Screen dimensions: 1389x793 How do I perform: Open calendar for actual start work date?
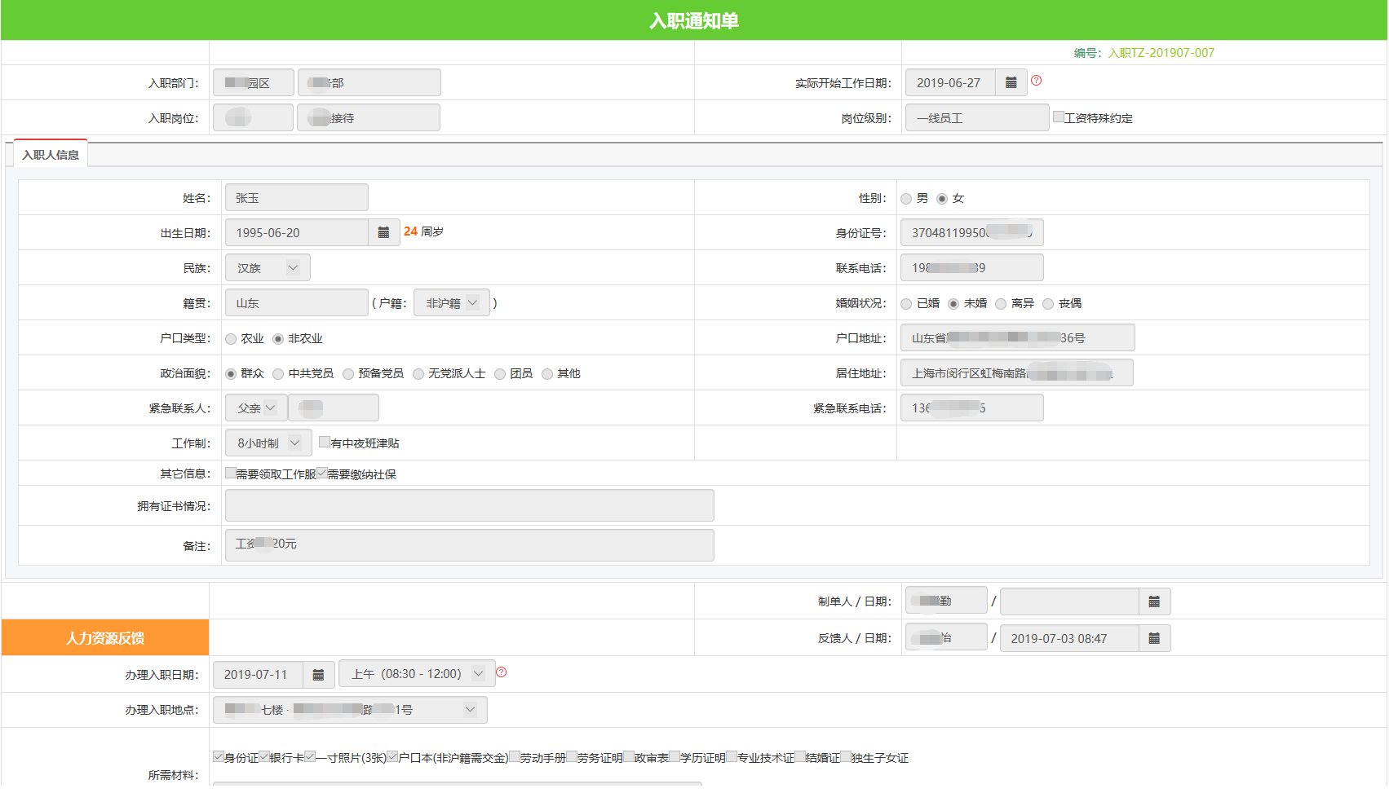click(1011, 83)
